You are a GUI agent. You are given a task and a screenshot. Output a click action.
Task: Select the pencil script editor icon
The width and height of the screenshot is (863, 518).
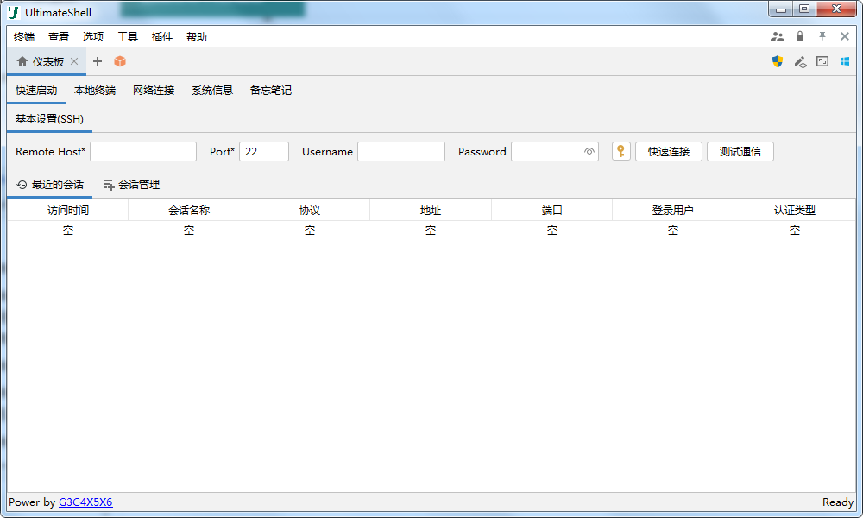click(800, 61)
